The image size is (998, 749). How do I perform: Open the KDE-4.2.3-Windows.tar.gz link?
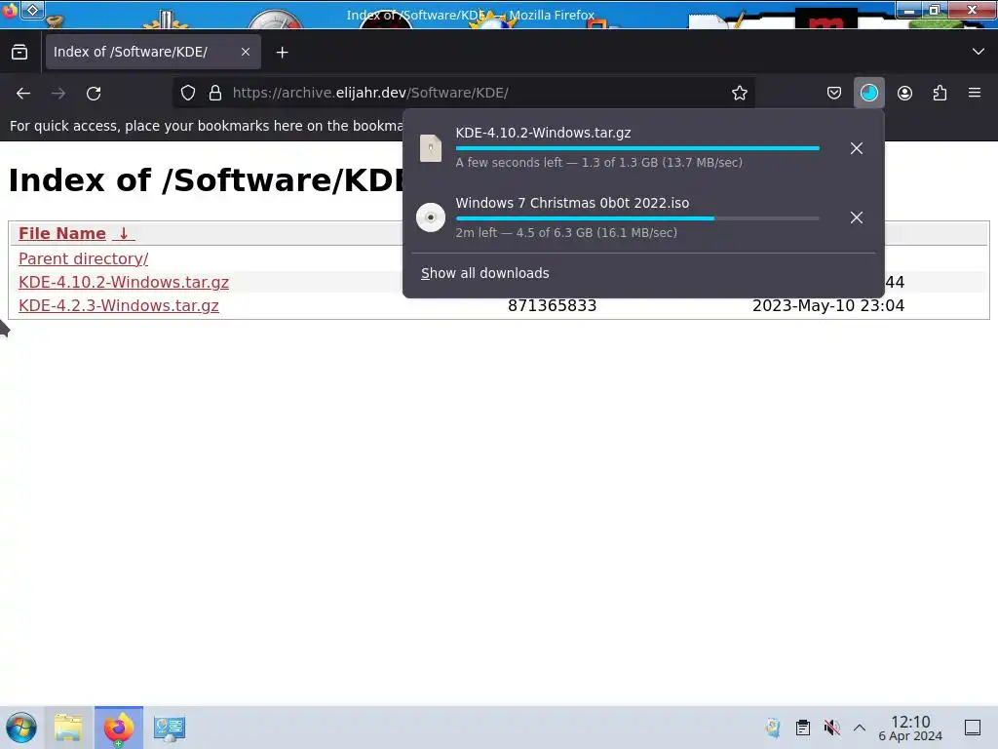pos(118,305)
